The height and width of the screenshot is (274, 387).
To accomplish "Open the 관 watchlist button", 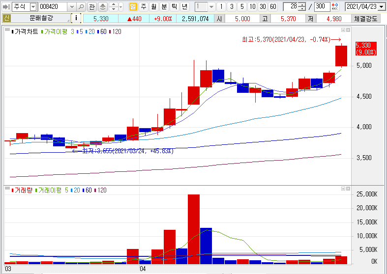I will coord(92,7).
